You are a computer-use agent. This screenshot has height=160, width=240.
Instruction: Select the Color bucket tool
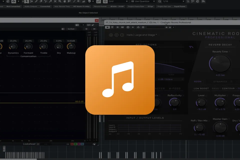[83, 1]
